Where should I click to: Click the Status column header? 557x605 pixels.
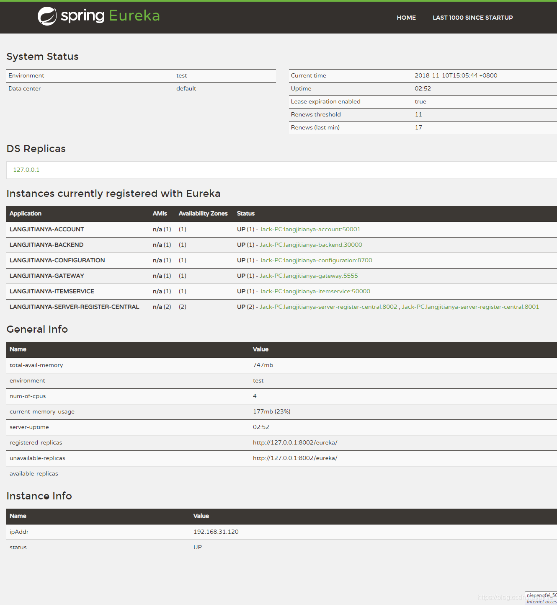246,214
